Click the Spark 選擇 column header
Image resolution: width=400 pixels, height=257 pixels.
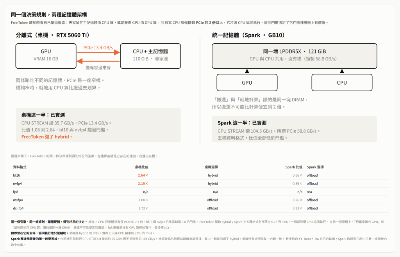tap(315, 167)
